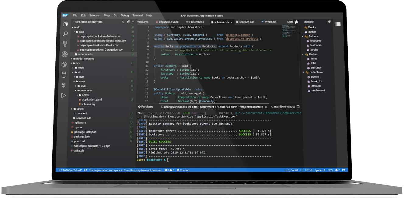The height and width of the screenshot is (198, 404).
Task: Click the Connect button in the status bar
Action: [183, 170]
